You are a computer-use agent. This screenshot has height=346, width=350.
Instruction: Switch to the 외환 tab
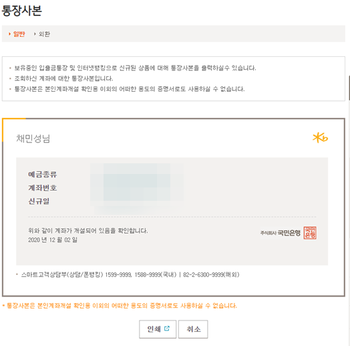(x=44, y=34)
